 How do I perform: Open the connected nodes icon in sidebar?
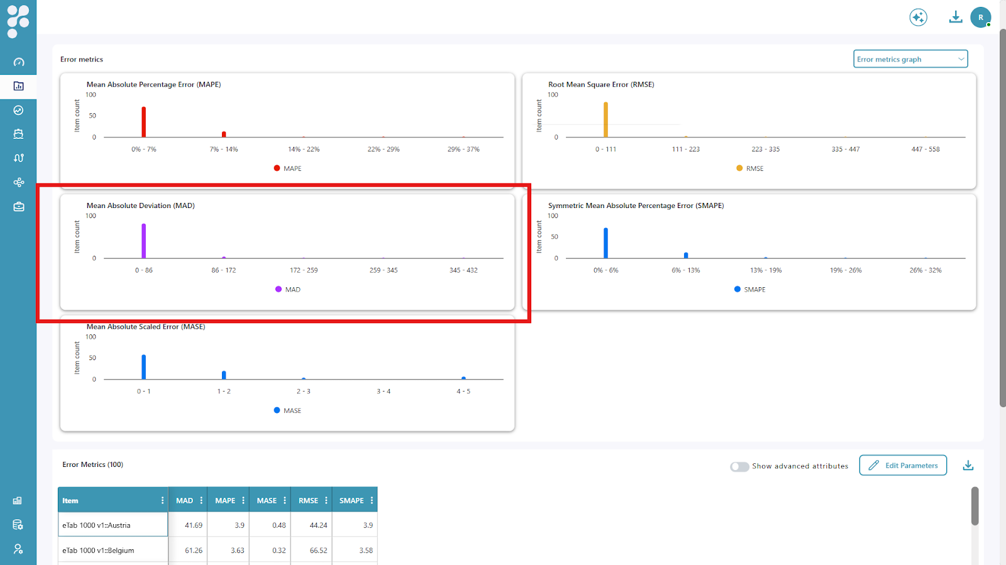pos(18,182)
